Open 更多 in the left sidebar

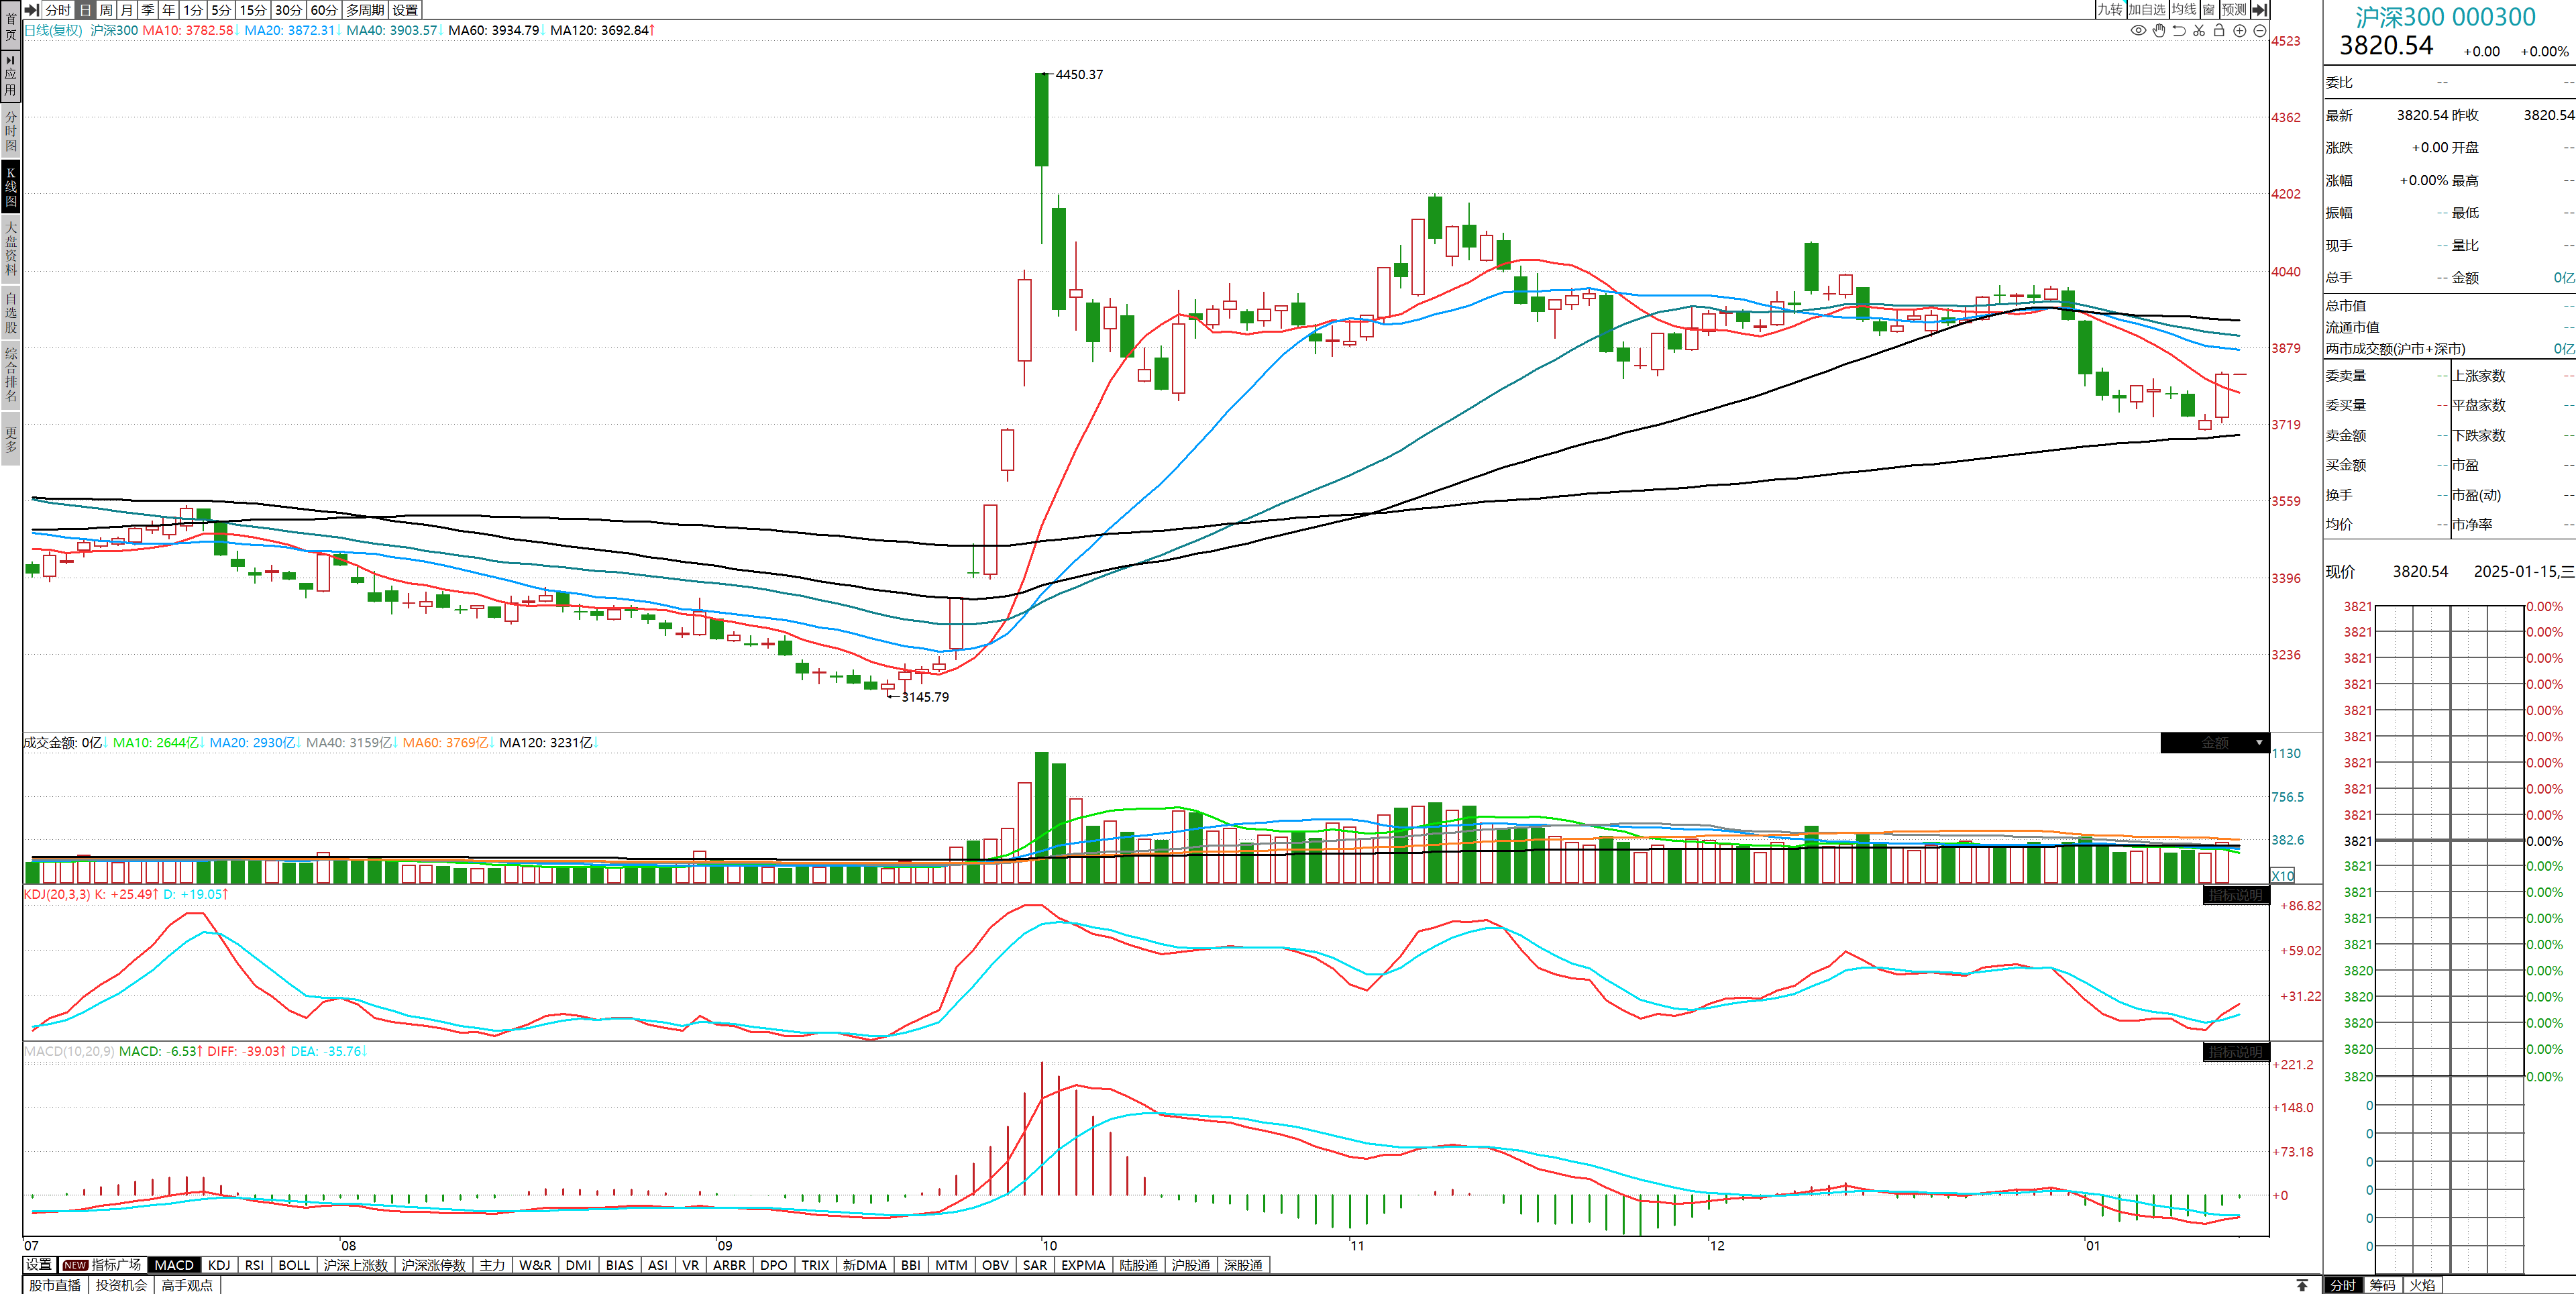(x=11, y=440)
